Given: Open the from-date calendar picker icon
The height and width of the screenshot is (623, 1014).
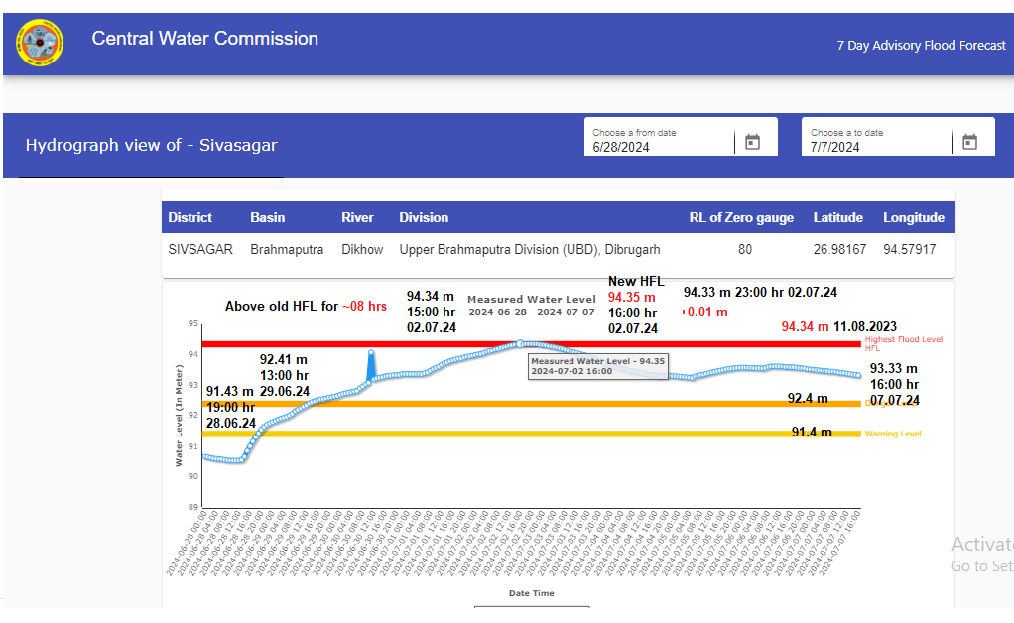Looking at the screenshot, I should 752,142.
